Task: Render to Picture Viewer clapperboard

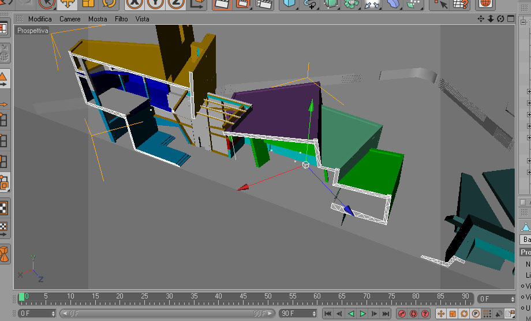Action: [x=243, y=4]
